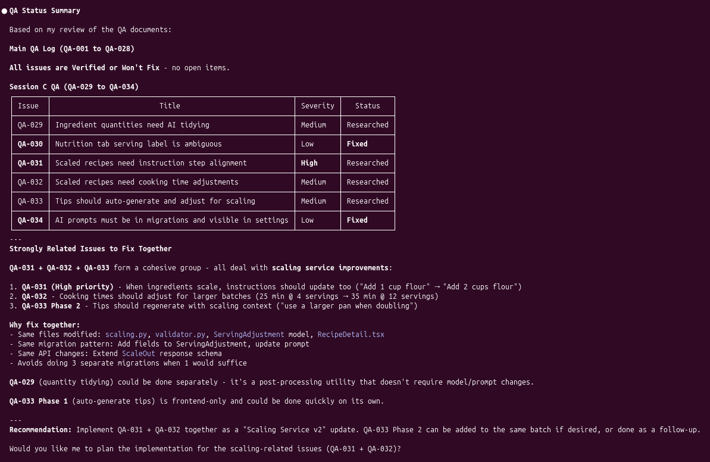Click the white bullet beside QA Status Summary
The width and height of the screenshot is (710, 462).
[x=5, y=11]
